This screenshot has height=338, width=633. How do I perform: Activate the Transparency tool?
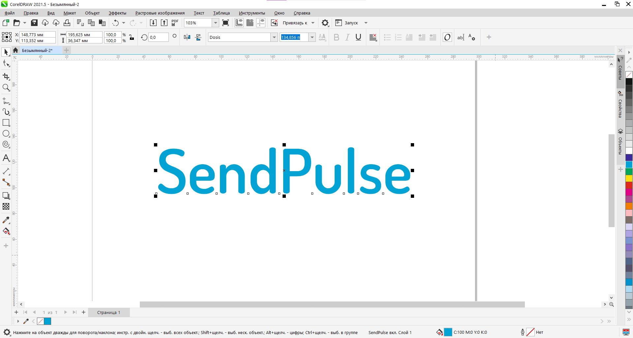tap(6, 206)
